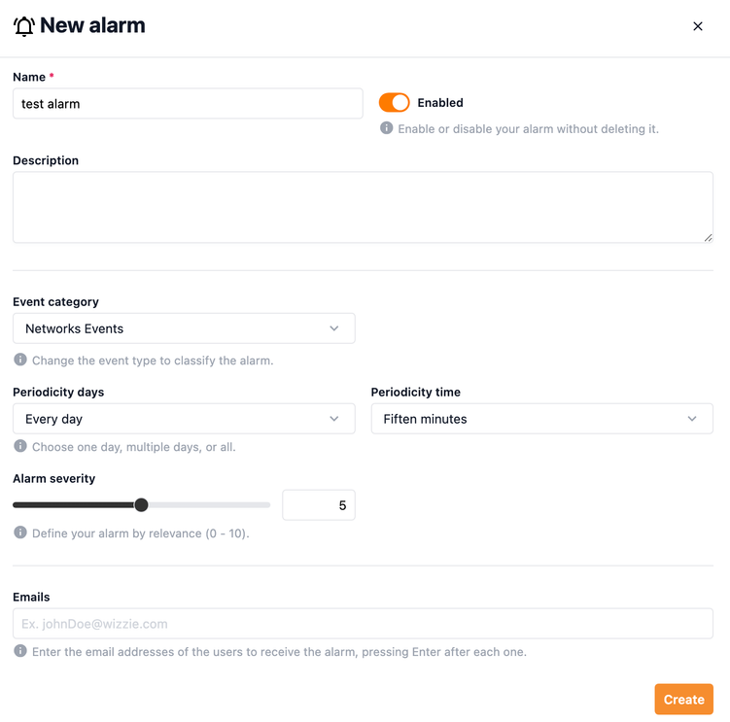Screen dimensions: 730x722
Task: Click info icon under Alarm severity
Action: 20,533
